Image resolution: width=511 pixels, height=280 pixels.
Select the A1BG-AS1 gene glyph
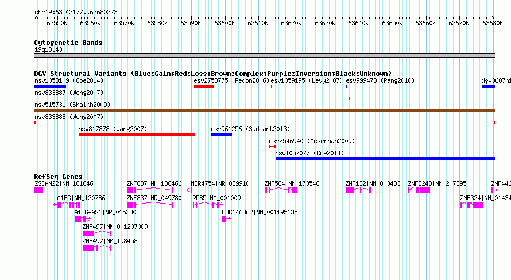point(83,219)
